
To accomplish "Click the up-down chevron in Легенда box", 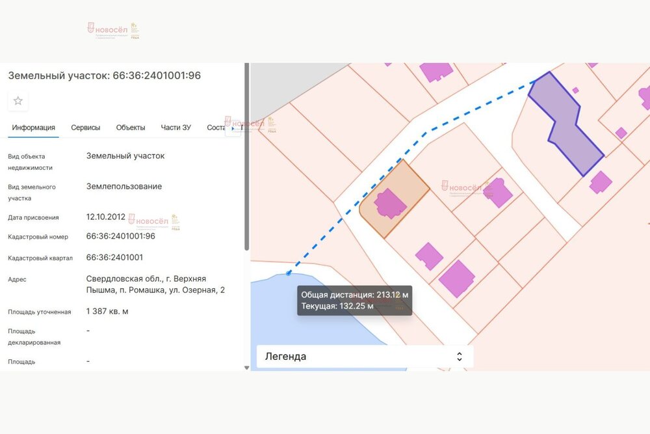I will (459, 357).
